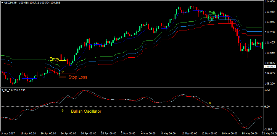Screen dimensions: 277x136
Task: Click the 12 May 00:00 date label
Action: [x=210, y=134]
